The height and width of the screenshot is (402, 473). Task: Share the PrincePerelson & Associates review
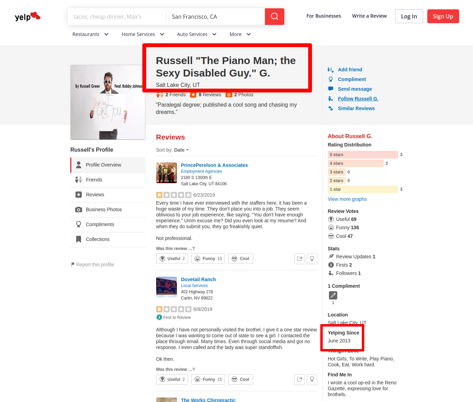tap(300, 259)
